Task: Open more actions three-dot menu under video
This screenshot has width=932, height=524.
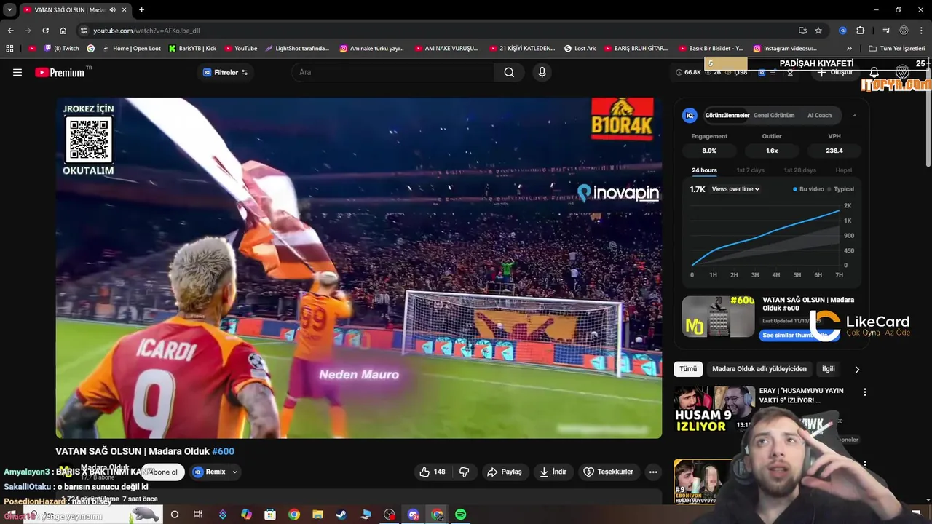Action: click(653, 472)
